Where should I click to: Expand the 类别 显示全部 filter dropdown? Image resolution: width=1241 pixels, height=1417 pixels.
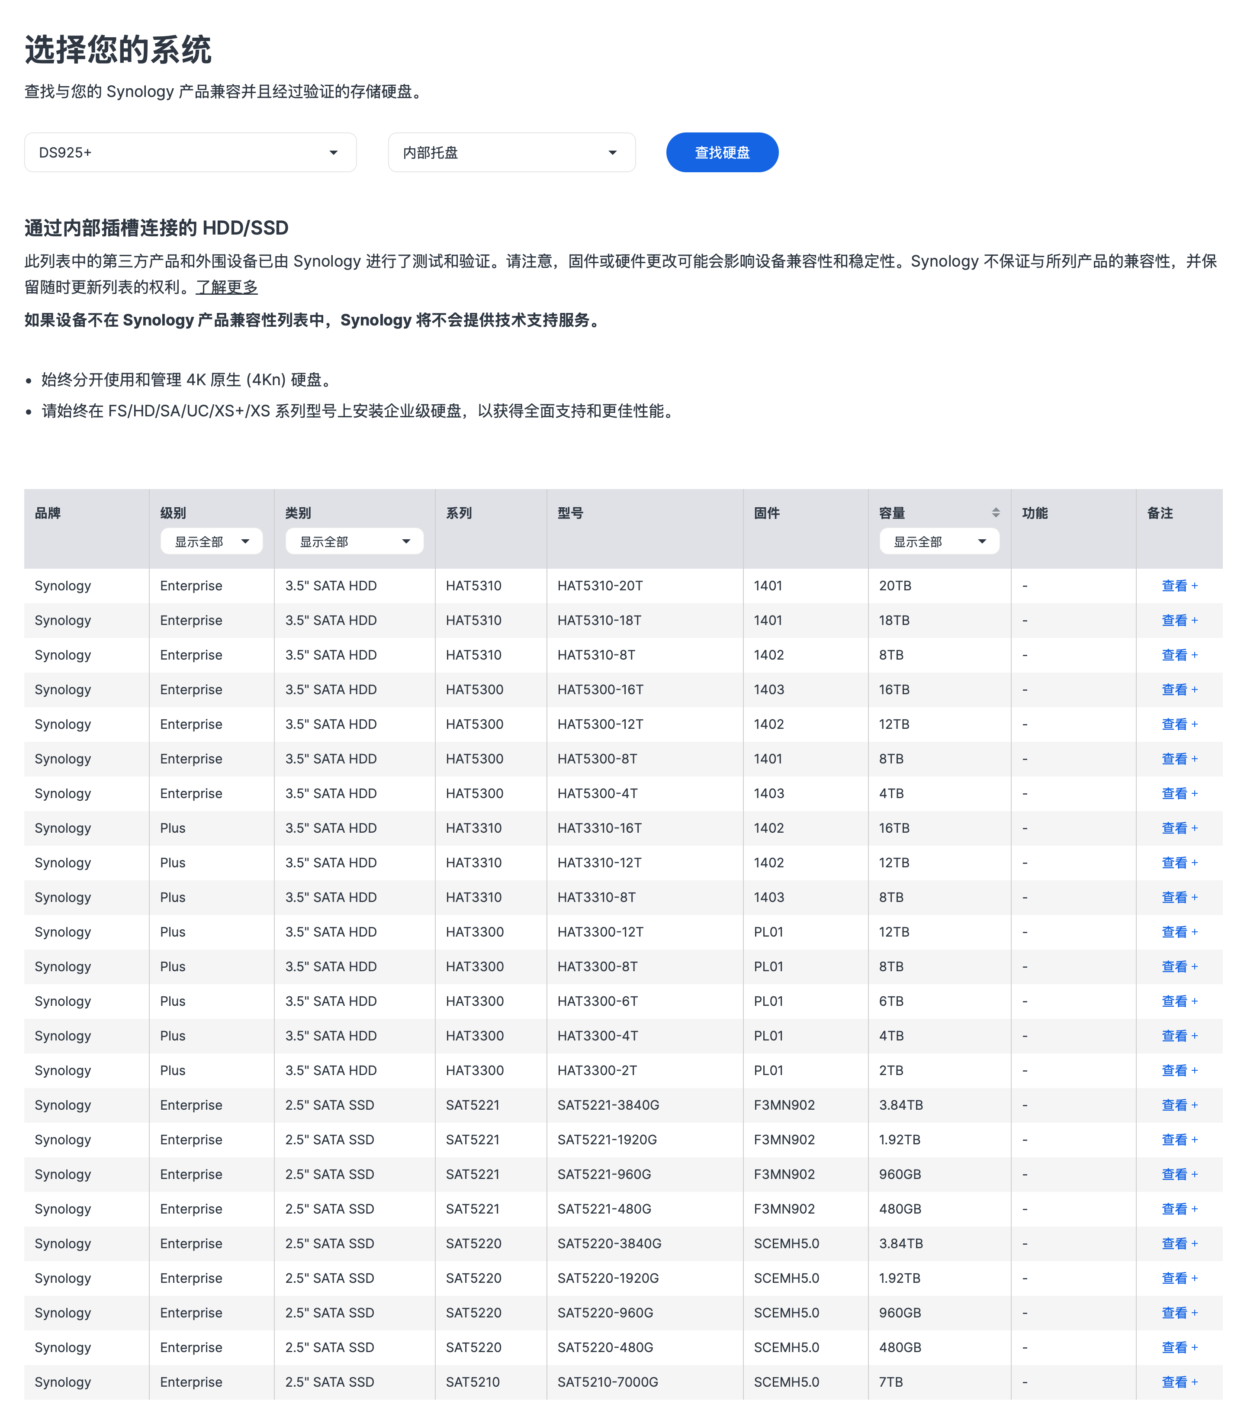click(x=354, y=541)
